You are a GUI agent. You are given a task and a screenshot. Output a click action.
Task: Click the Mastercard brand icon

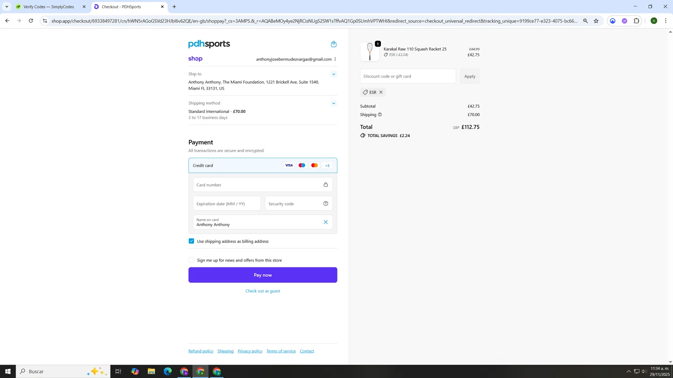tap(315, 165)
